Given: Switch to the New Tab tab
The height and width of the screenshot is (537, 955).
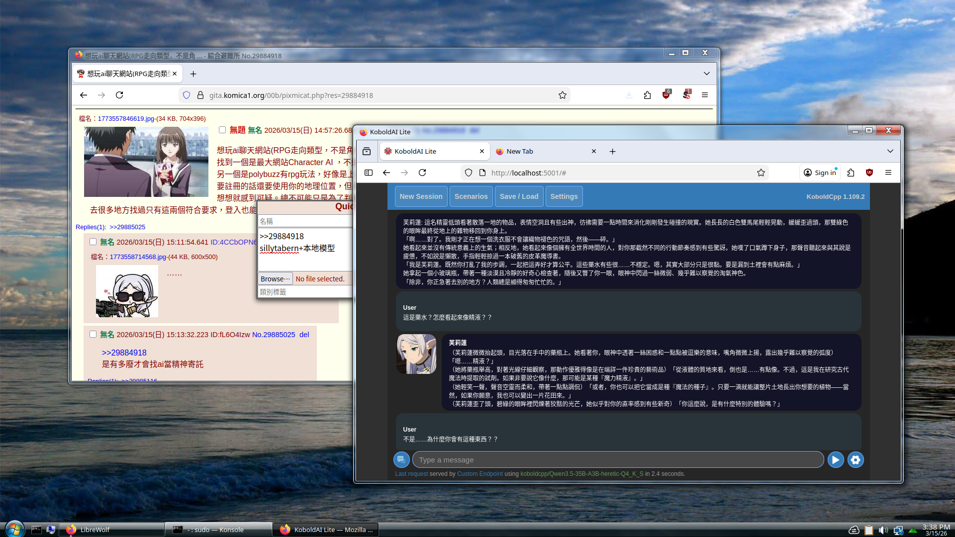Looking at the screenshot, I should (x=520, y=151).
